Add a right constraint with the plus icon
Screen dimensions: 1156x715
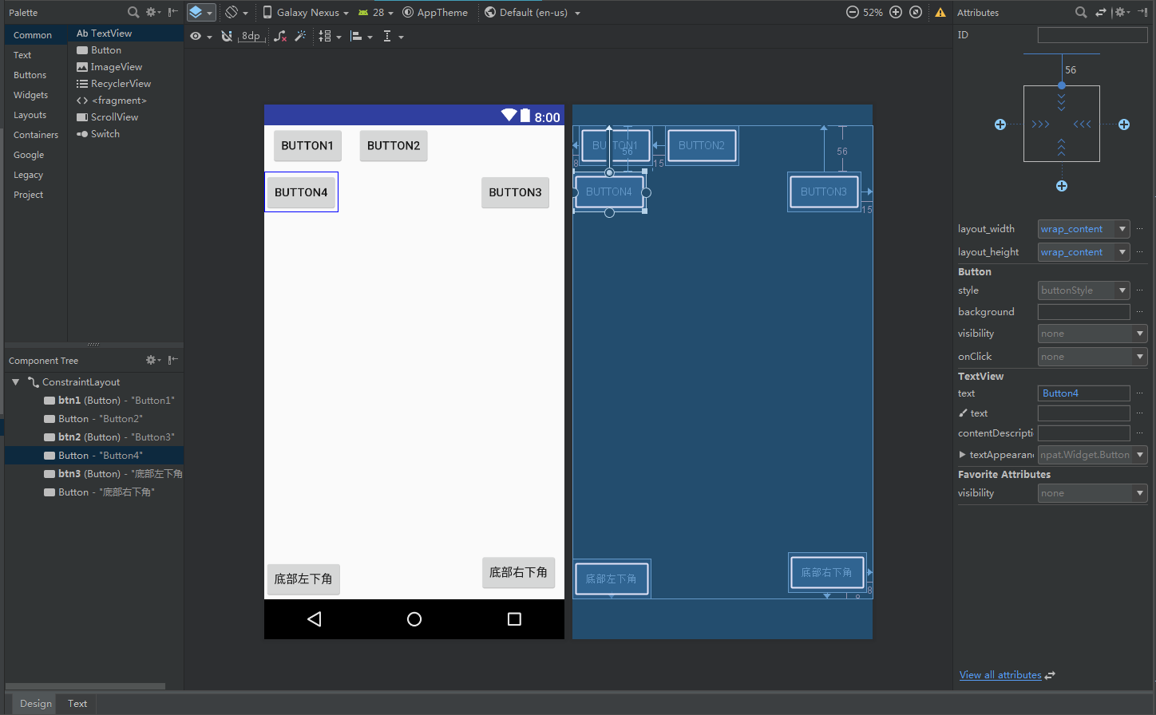point(1124,124)
